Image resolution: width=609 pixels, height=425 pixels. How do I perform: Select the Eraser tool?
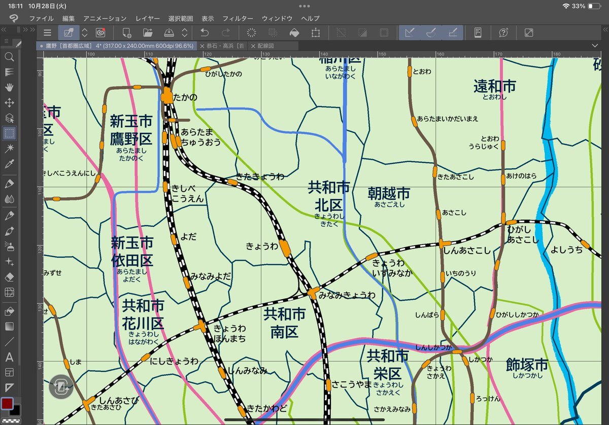coord(9,277)
